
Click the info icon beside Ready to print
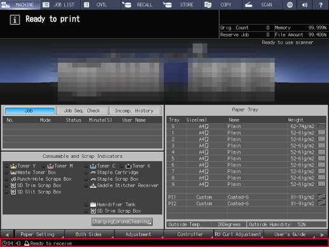click(15, 20)
